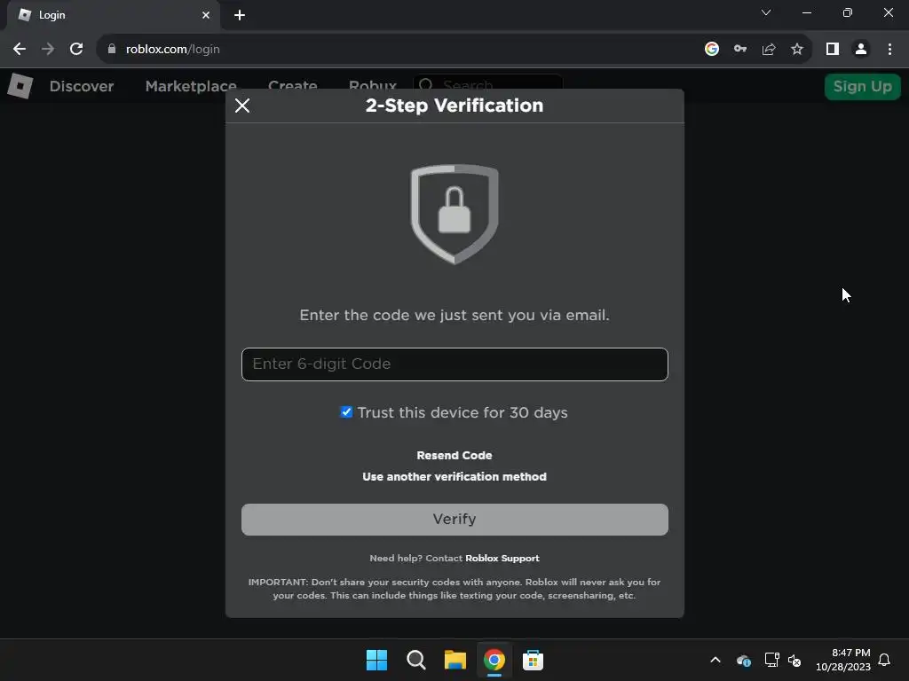Open Chrome three-dot menu

[x=889, y=50]
